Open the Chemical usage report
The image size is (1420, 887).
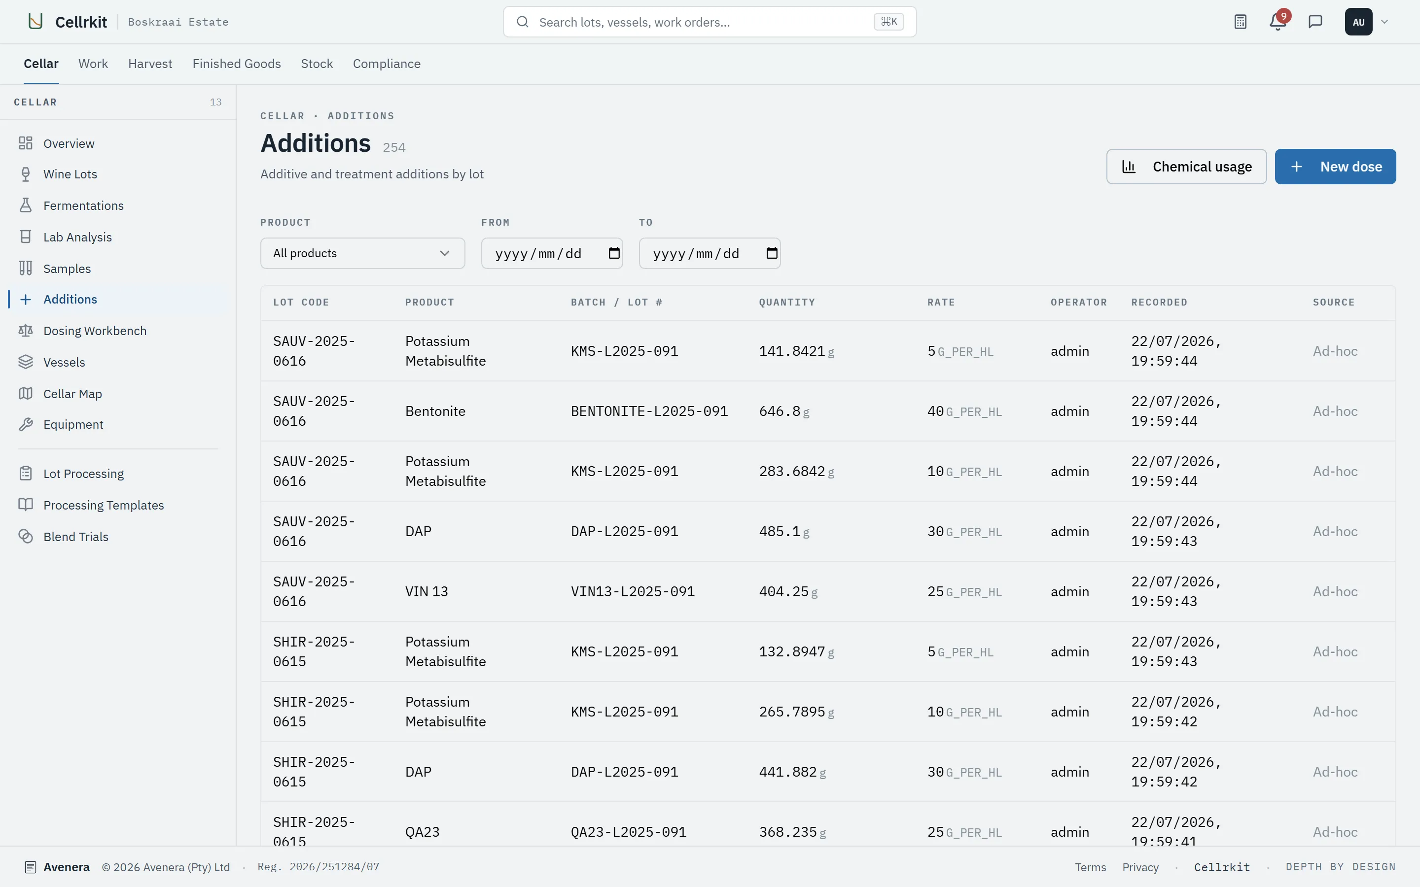coord(1186,167)
